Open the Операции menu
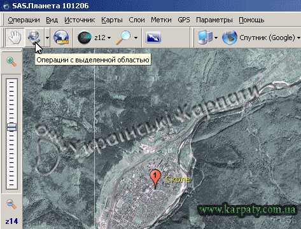 click(x=24, y=20)
